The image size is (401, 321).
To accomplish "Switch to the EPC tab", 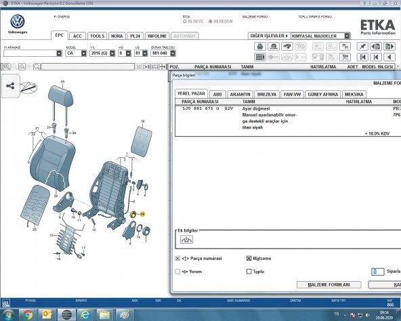I will pos(60,35).
